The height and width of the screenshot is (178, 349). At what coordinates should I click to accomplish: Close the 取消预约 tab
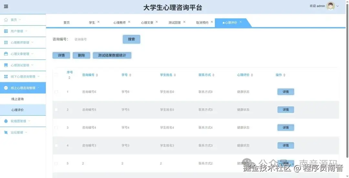(212, 22)
